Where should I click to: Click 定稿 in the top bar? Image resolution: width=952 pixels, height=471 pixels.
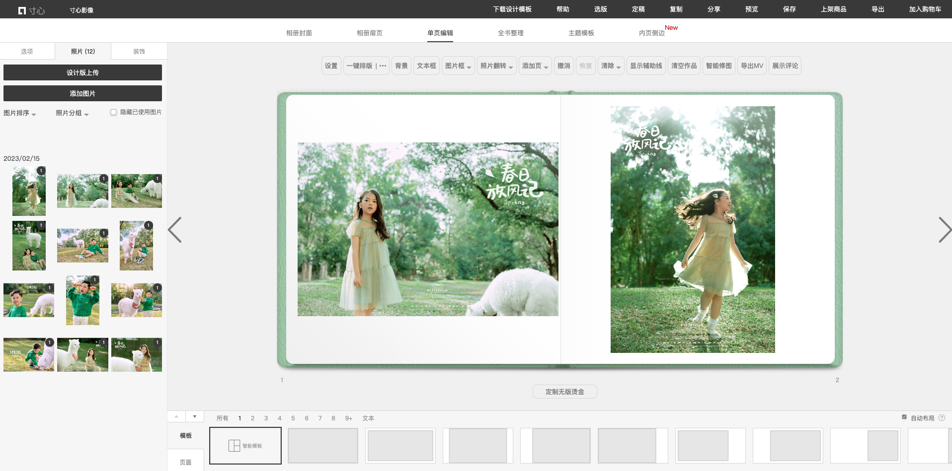click(x=638, y=9)
